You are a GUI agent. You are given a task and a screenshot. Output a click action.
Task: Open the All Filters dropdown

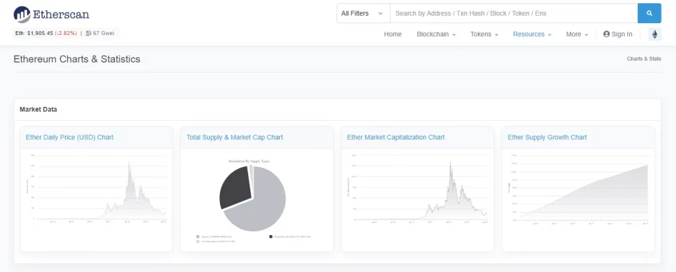point(362,13)
